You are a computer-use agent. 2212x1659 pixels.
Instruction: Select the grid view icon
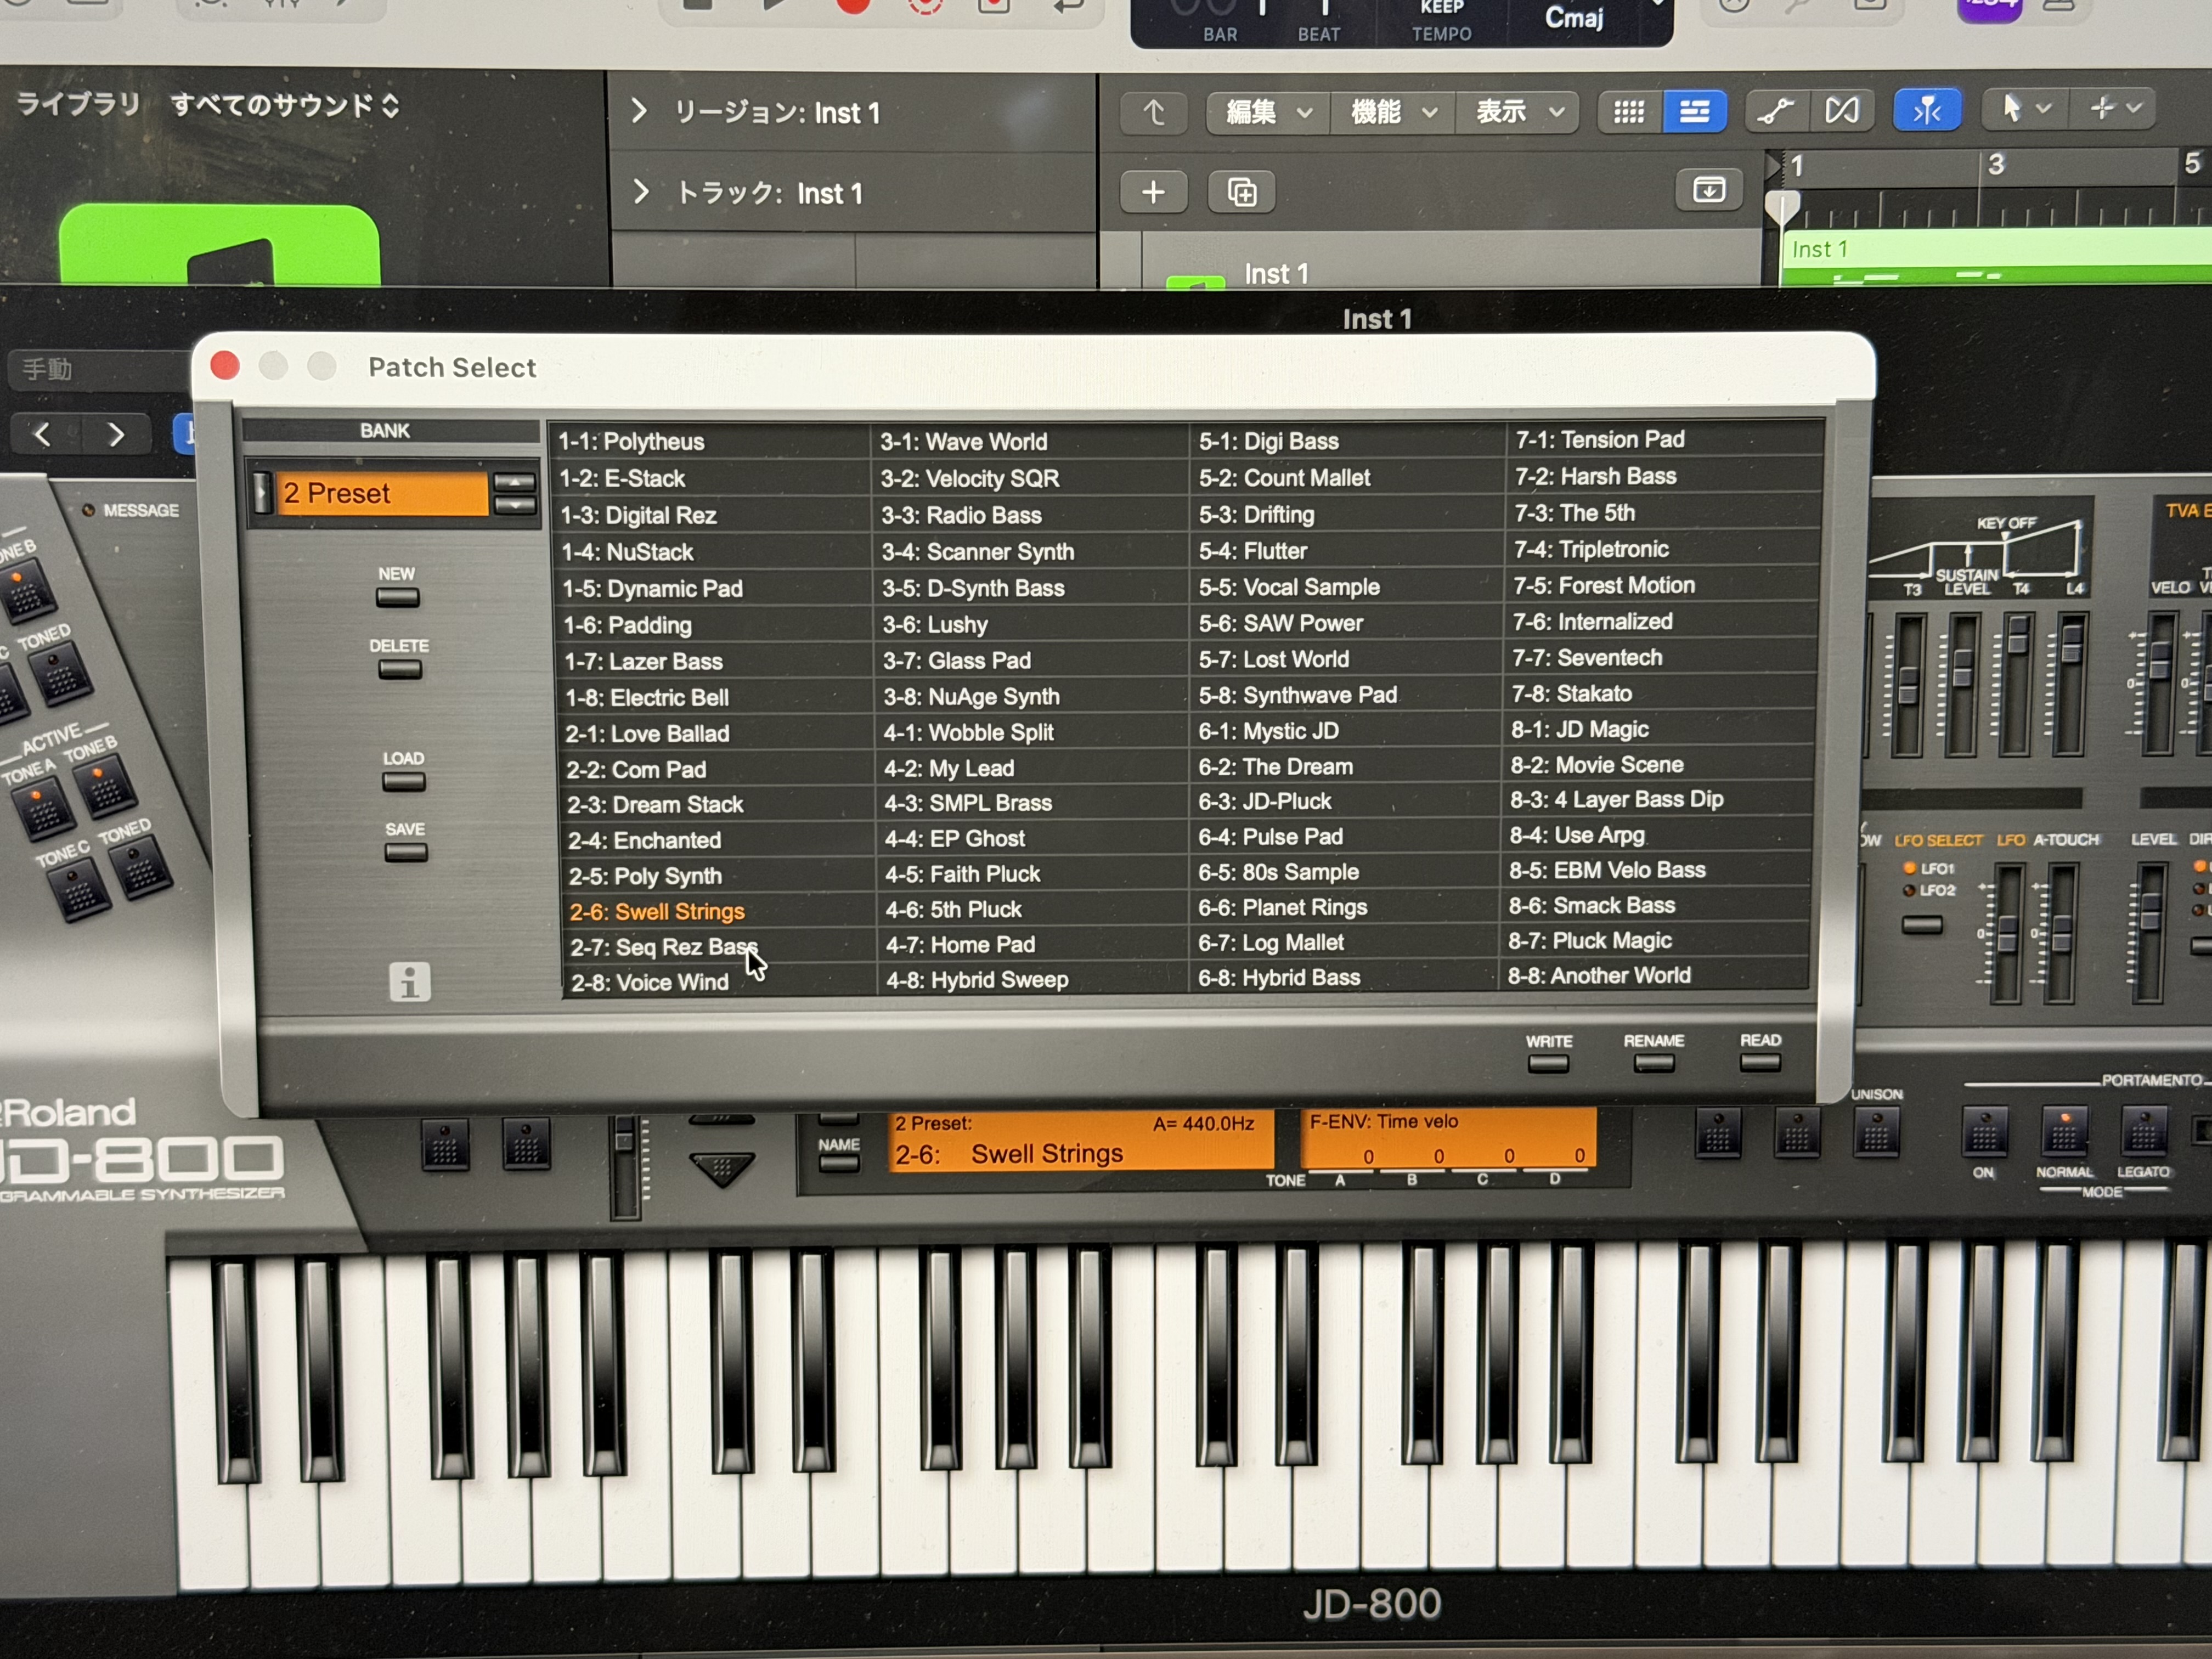[x=1629, y=111]
